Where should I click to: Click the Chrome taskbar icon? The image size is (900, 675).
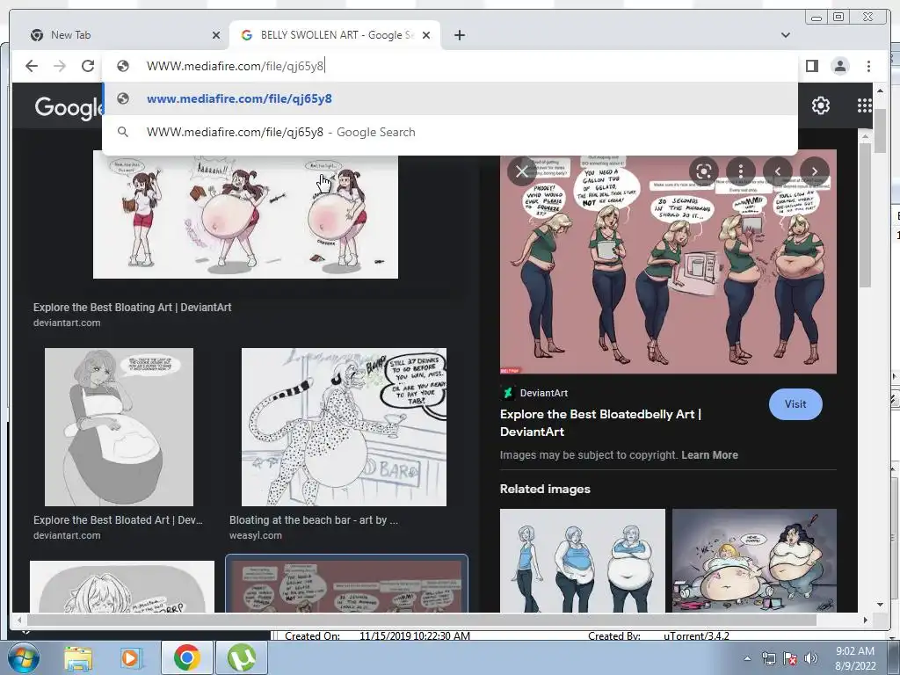point(186,657)
